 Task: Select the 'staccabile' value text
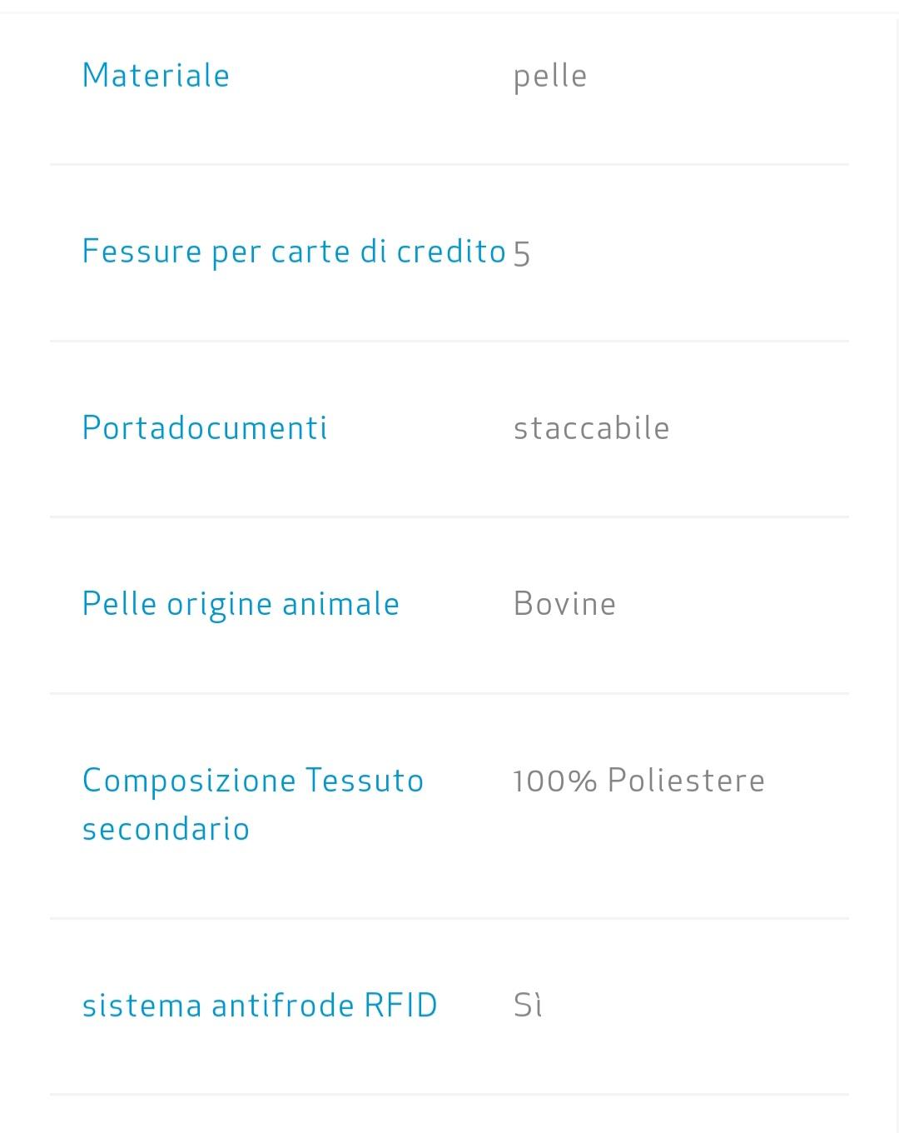tap(591, 428)
